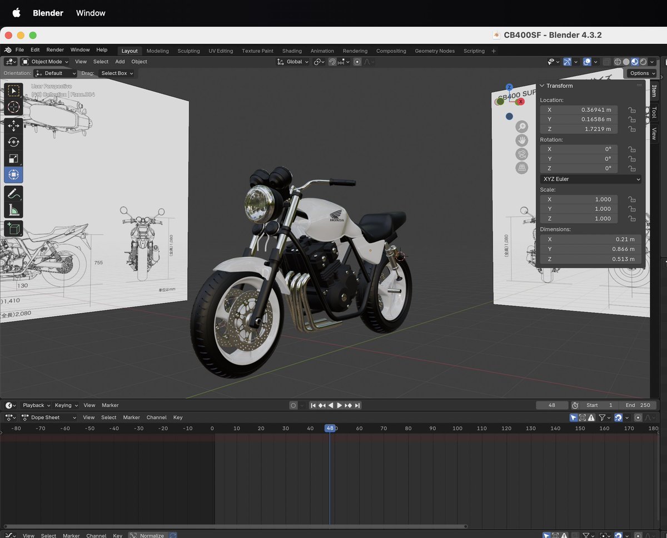Open the Add menu in viewport header
667x538 pixels.
click(x=120, y=62)
